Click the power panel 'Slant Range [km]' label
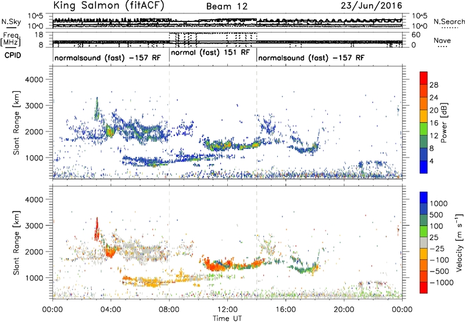465x322 pixels. tap(16, 123)
